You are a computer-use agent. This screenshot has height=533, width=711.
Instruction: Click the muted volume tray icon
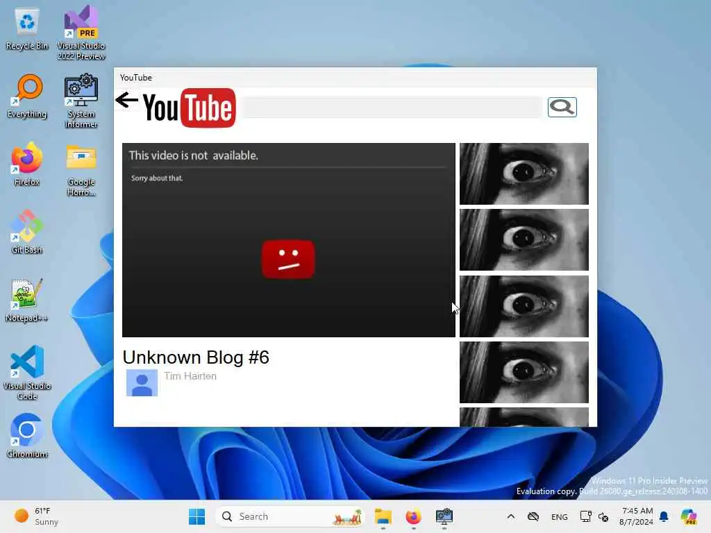pos(603,516)
